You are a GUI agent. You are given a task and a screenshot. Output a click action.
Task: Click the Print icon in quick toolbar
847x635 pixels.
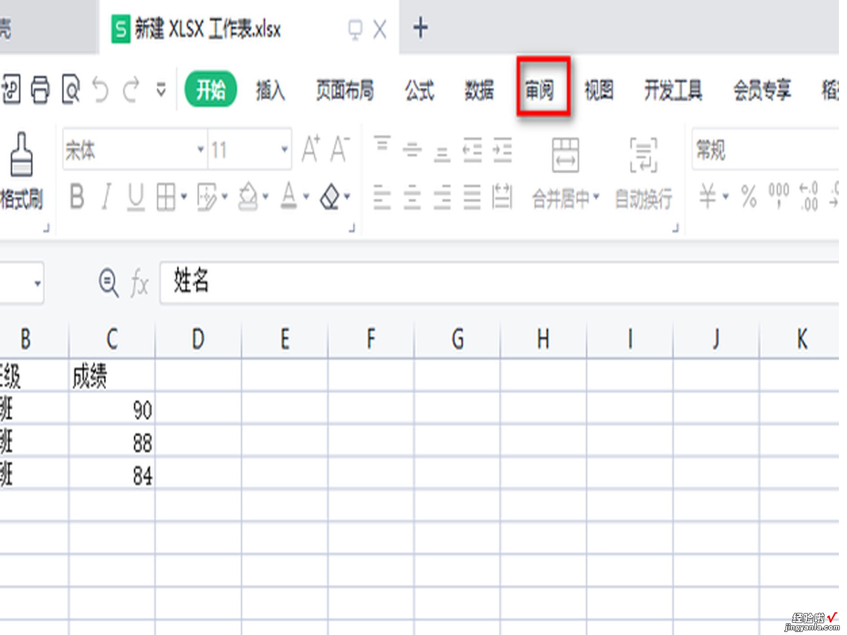pos(40,90)
